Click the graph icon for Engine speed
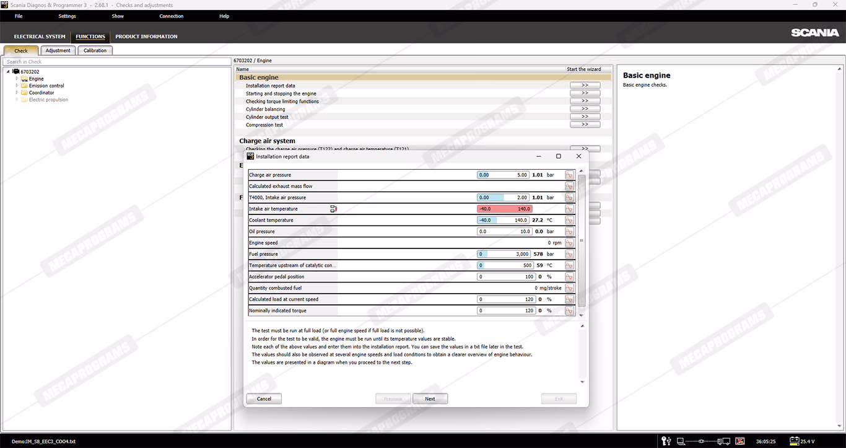 569,243
